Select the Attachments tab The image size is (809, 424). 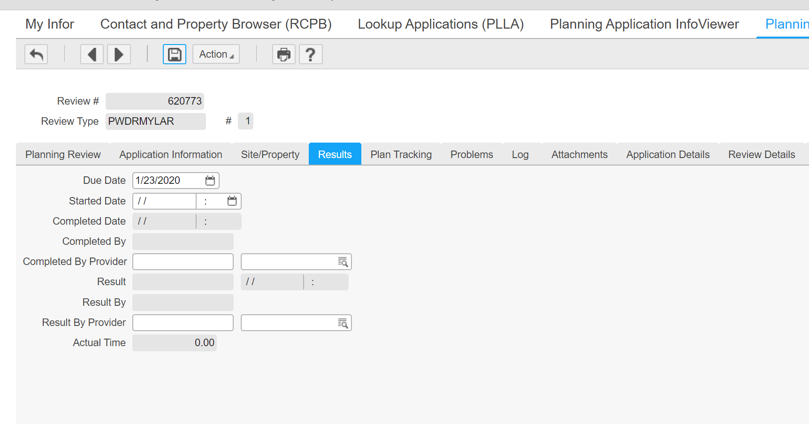point(580,154)
